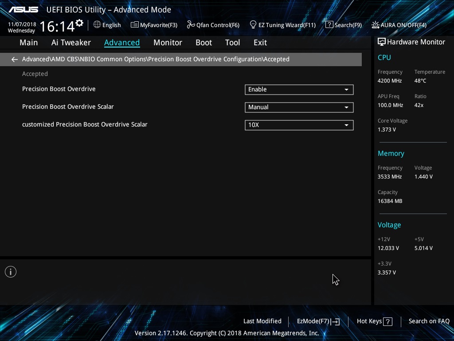
Task: Open the customized Scalar 10X dropdown
Action: tap(299, 125)
